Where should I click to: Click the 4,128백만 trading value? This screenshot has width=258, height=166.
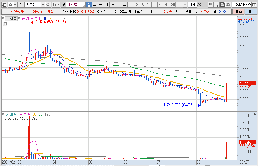pyautogui.click(x=123, y=12)
